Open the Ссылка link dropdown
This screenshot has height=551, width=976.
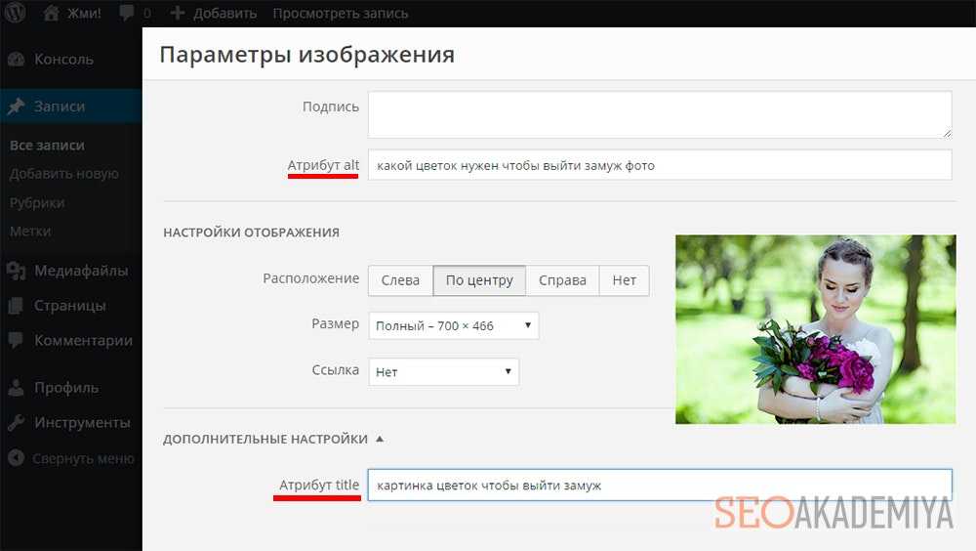click(x=444, y=371)
